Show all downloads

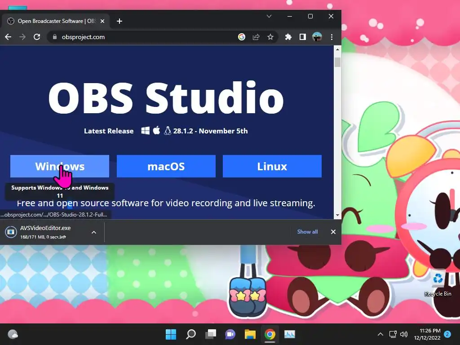(x=307, y=232)
